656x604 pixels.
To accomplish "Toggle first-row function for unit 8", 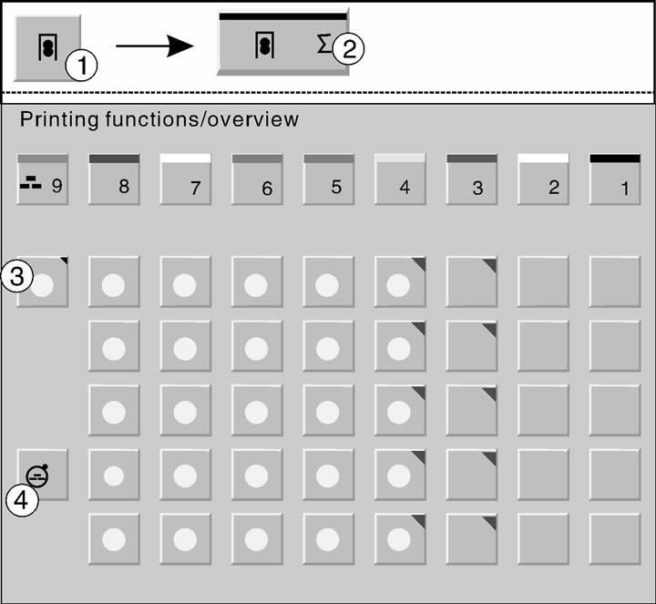I will click(114, 282).
